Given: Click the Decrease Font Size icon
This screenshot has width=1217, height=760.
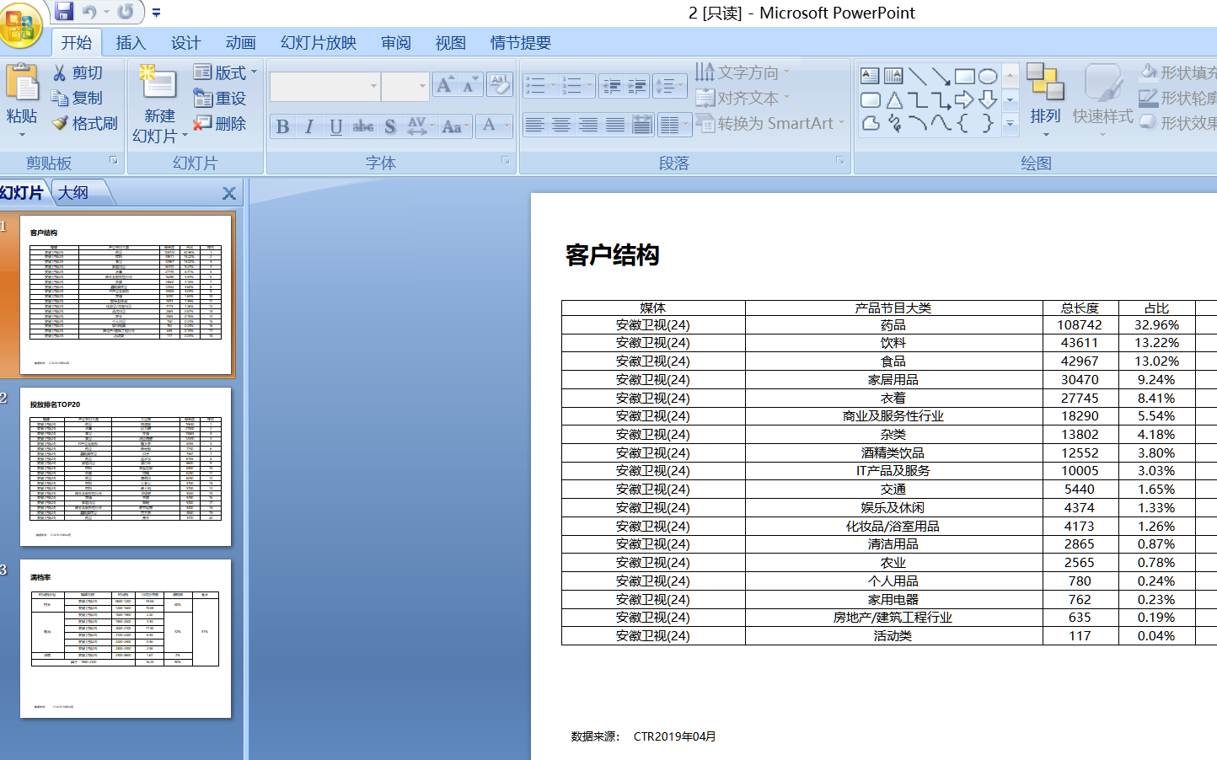Looking at the screenshot, I should click(469, 84).
